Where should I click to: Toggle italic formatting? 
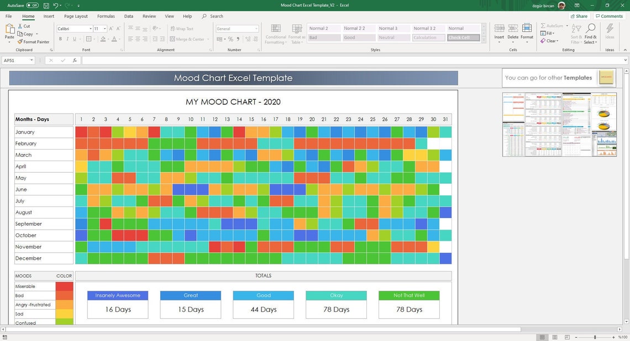(x=67, y=39)
